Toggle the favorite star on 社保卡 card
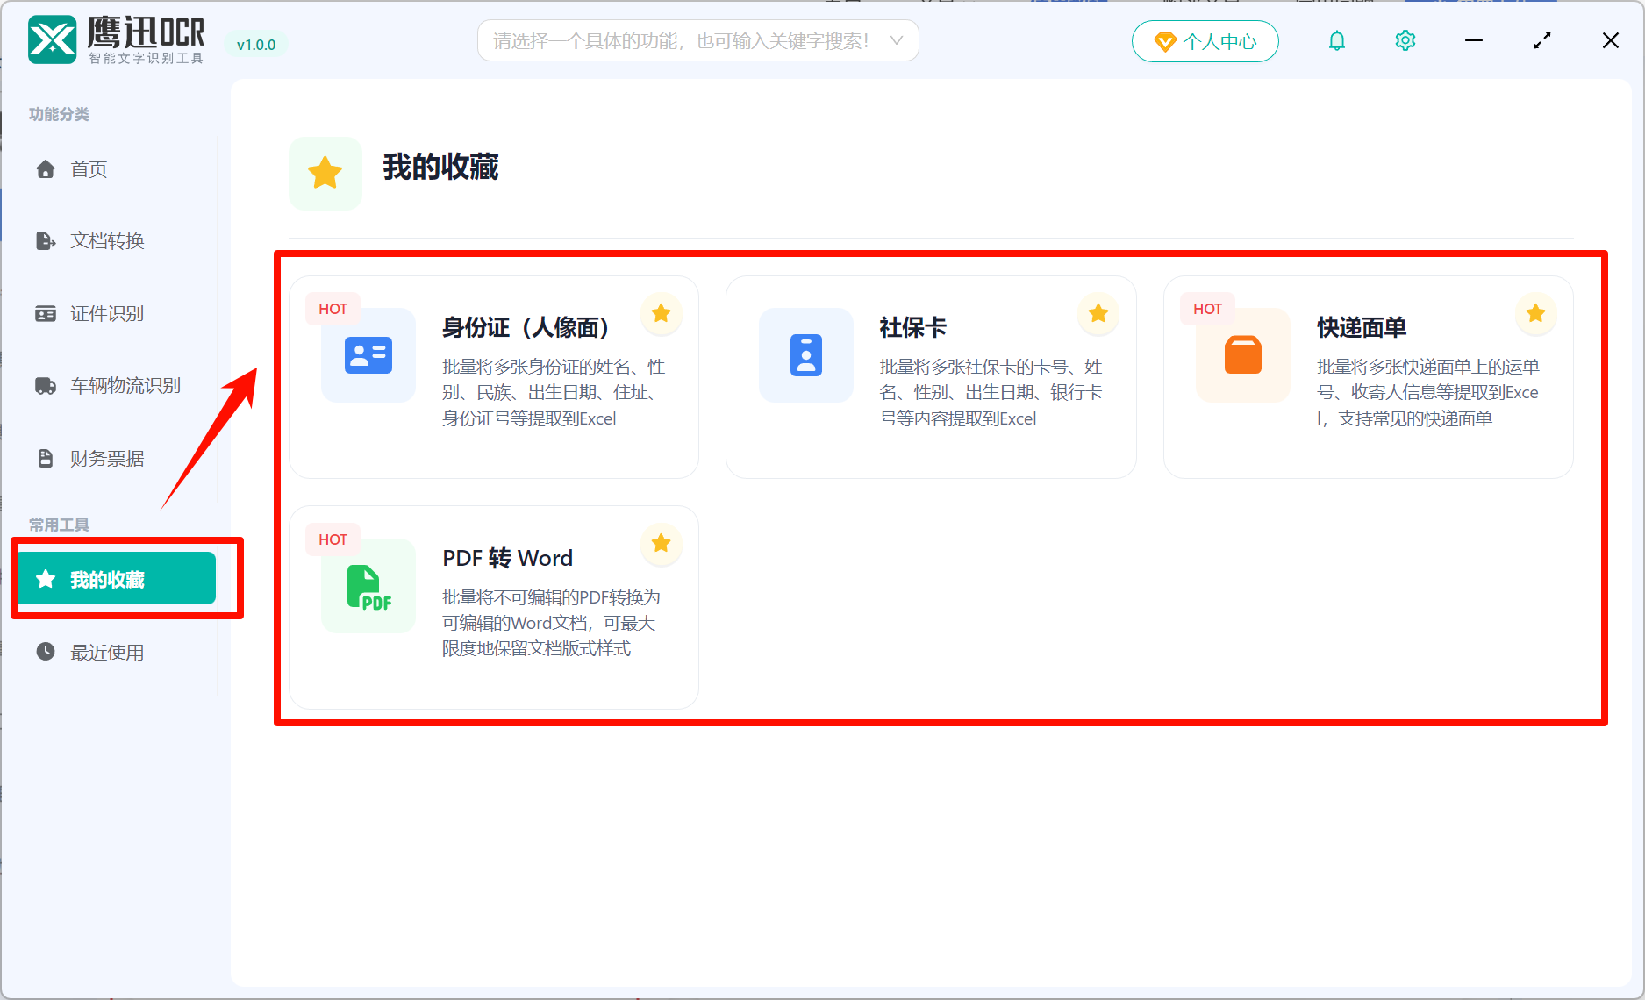The height and width of the screenshot is (1000, 1645). pos(1097,313)
